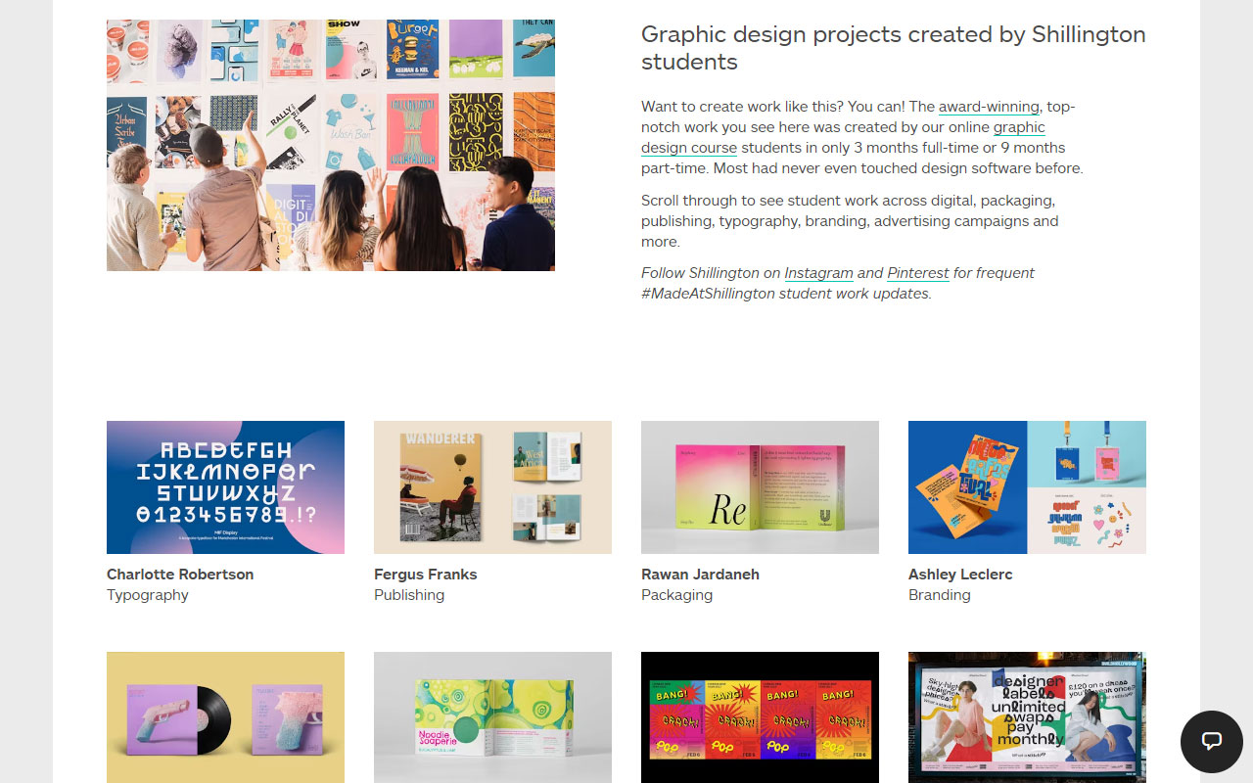Open Charlotte Robertson's typography project
Viewport: 1253px width, 783px height.
(225, 486)
